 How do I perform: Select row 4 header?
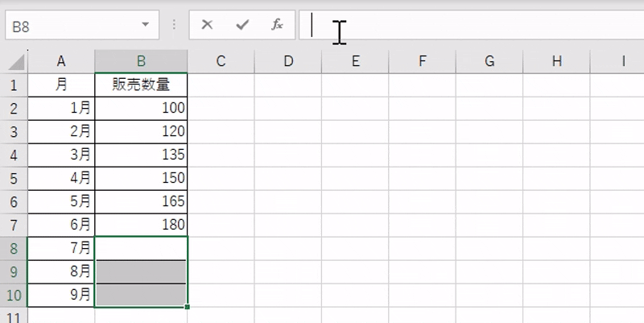coord(14,155)
